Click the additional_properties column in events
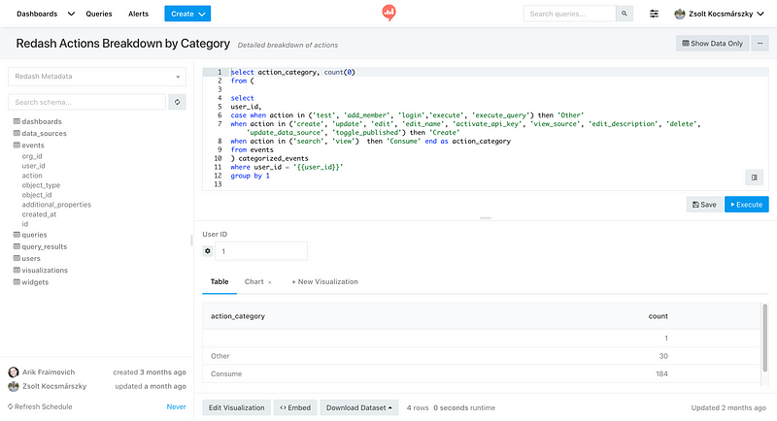The width and height of the screenshot is (777, 421). pos(56,205)
